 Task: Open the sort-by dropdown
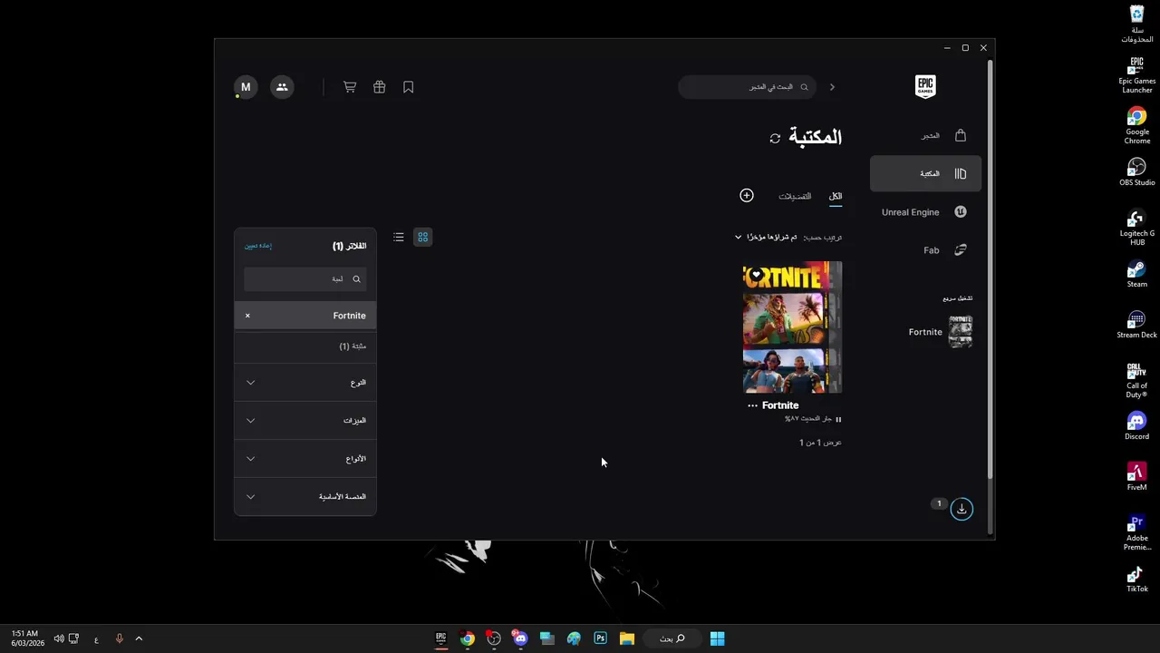pyautogui.click(x=767, y=237)
